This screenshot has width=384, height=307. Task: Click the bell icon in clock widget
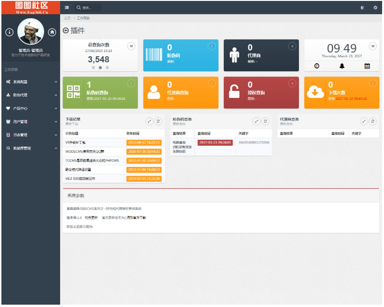342,66
